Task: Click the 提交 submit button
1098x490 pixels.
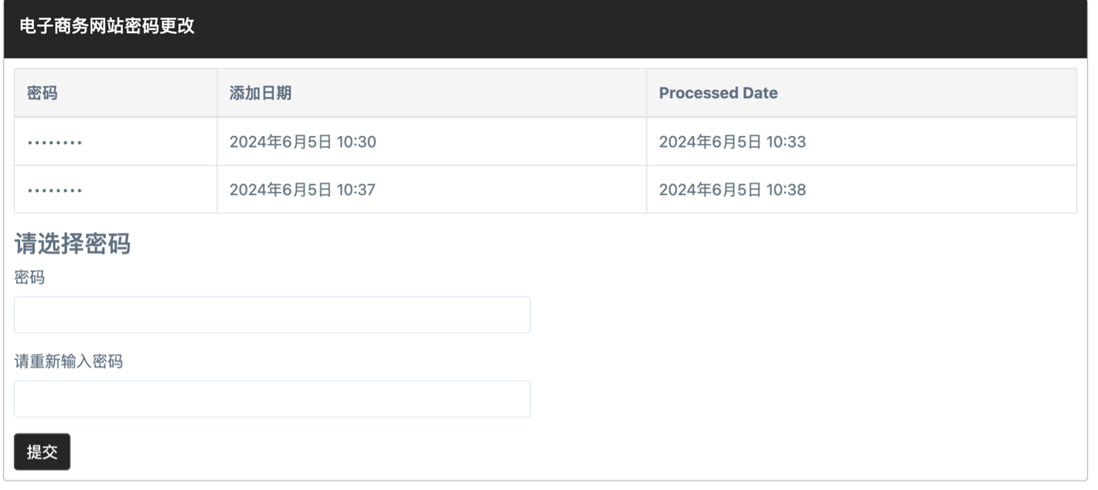Action: 42,452
